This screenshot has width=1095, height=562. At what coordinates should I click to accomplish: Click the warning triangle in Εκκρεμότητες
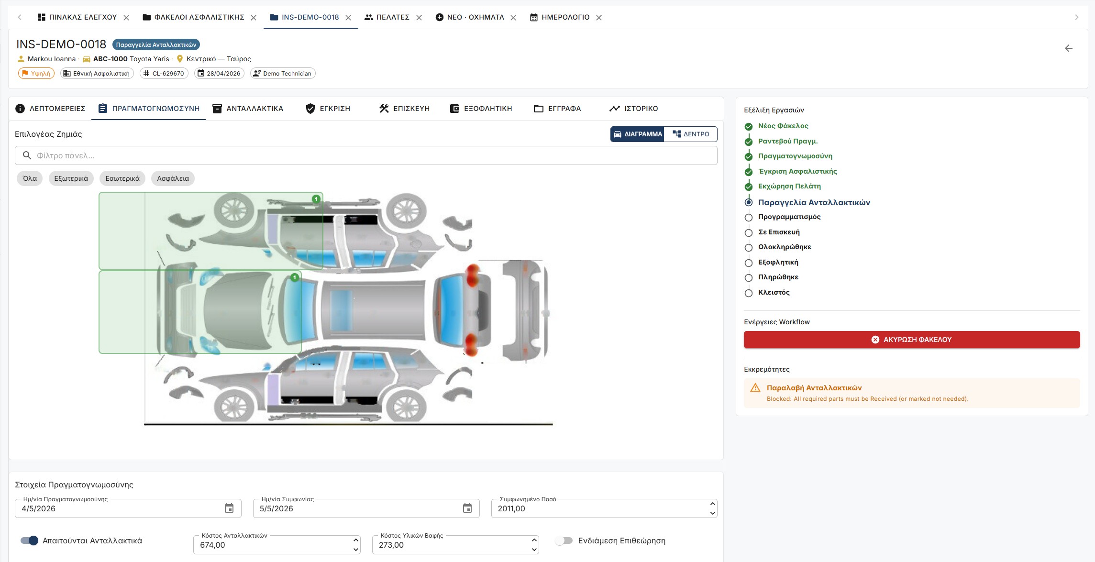point(755,388)
